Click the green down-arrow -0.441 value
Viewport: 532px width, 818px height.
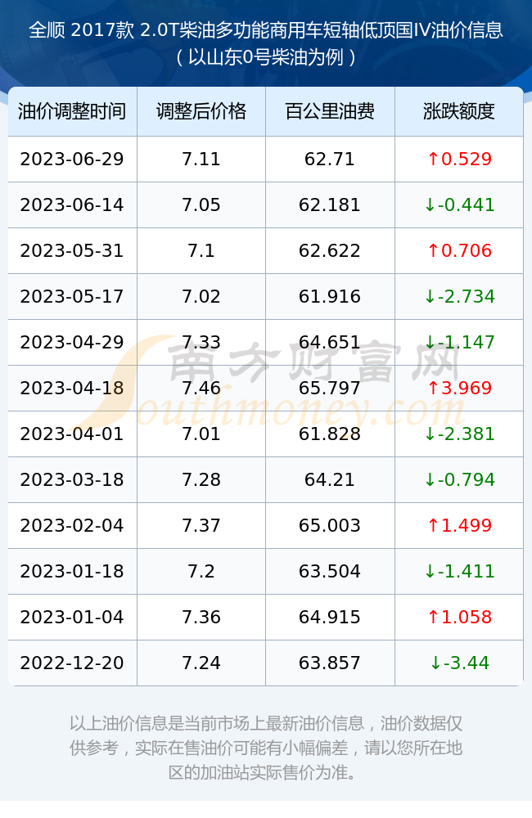(x=459, y=205)
